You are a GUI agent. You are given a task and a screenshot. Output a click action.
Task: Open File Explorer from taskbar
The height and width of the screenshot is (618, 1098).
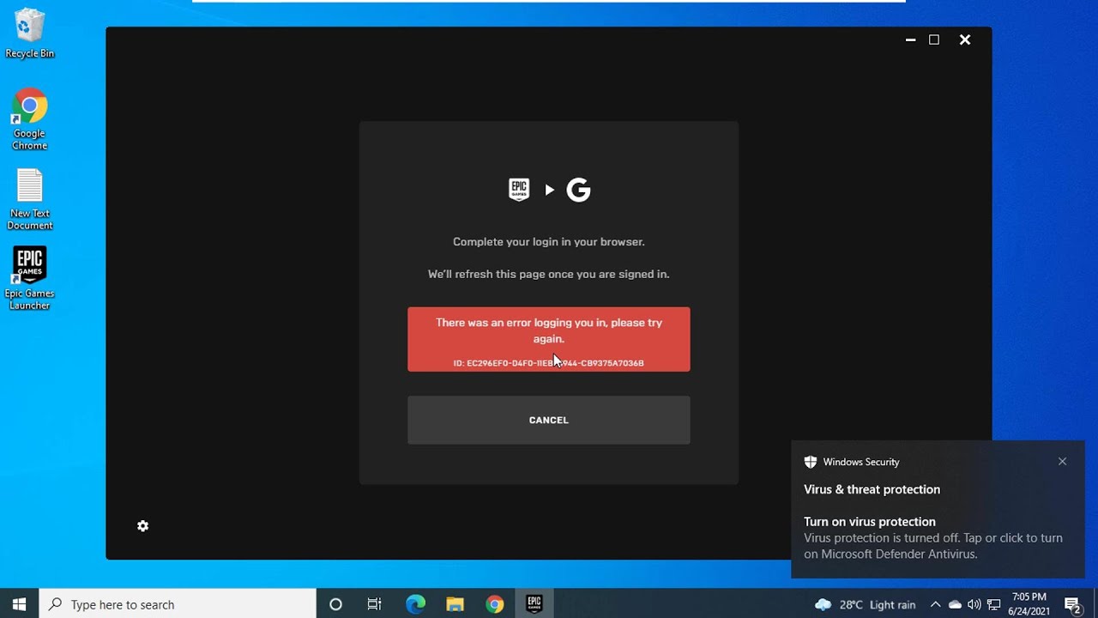pyautogui.click(x=455, y=604)
